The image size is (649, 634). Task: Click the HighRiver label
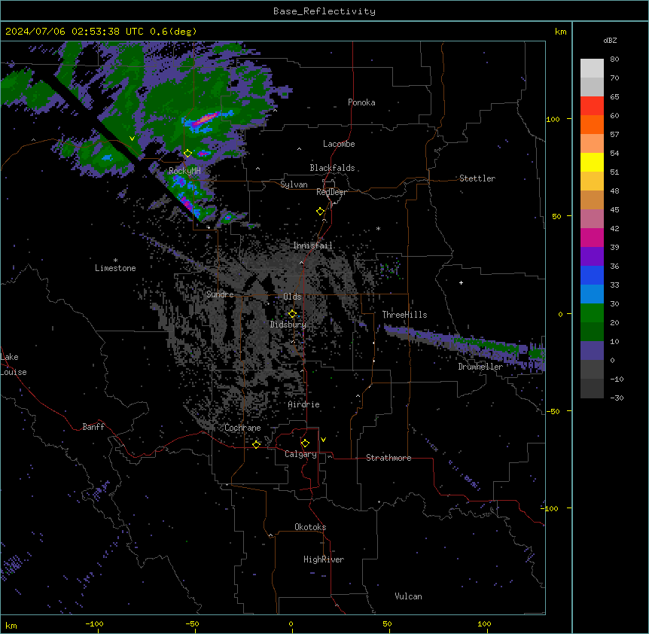[324, 559]
